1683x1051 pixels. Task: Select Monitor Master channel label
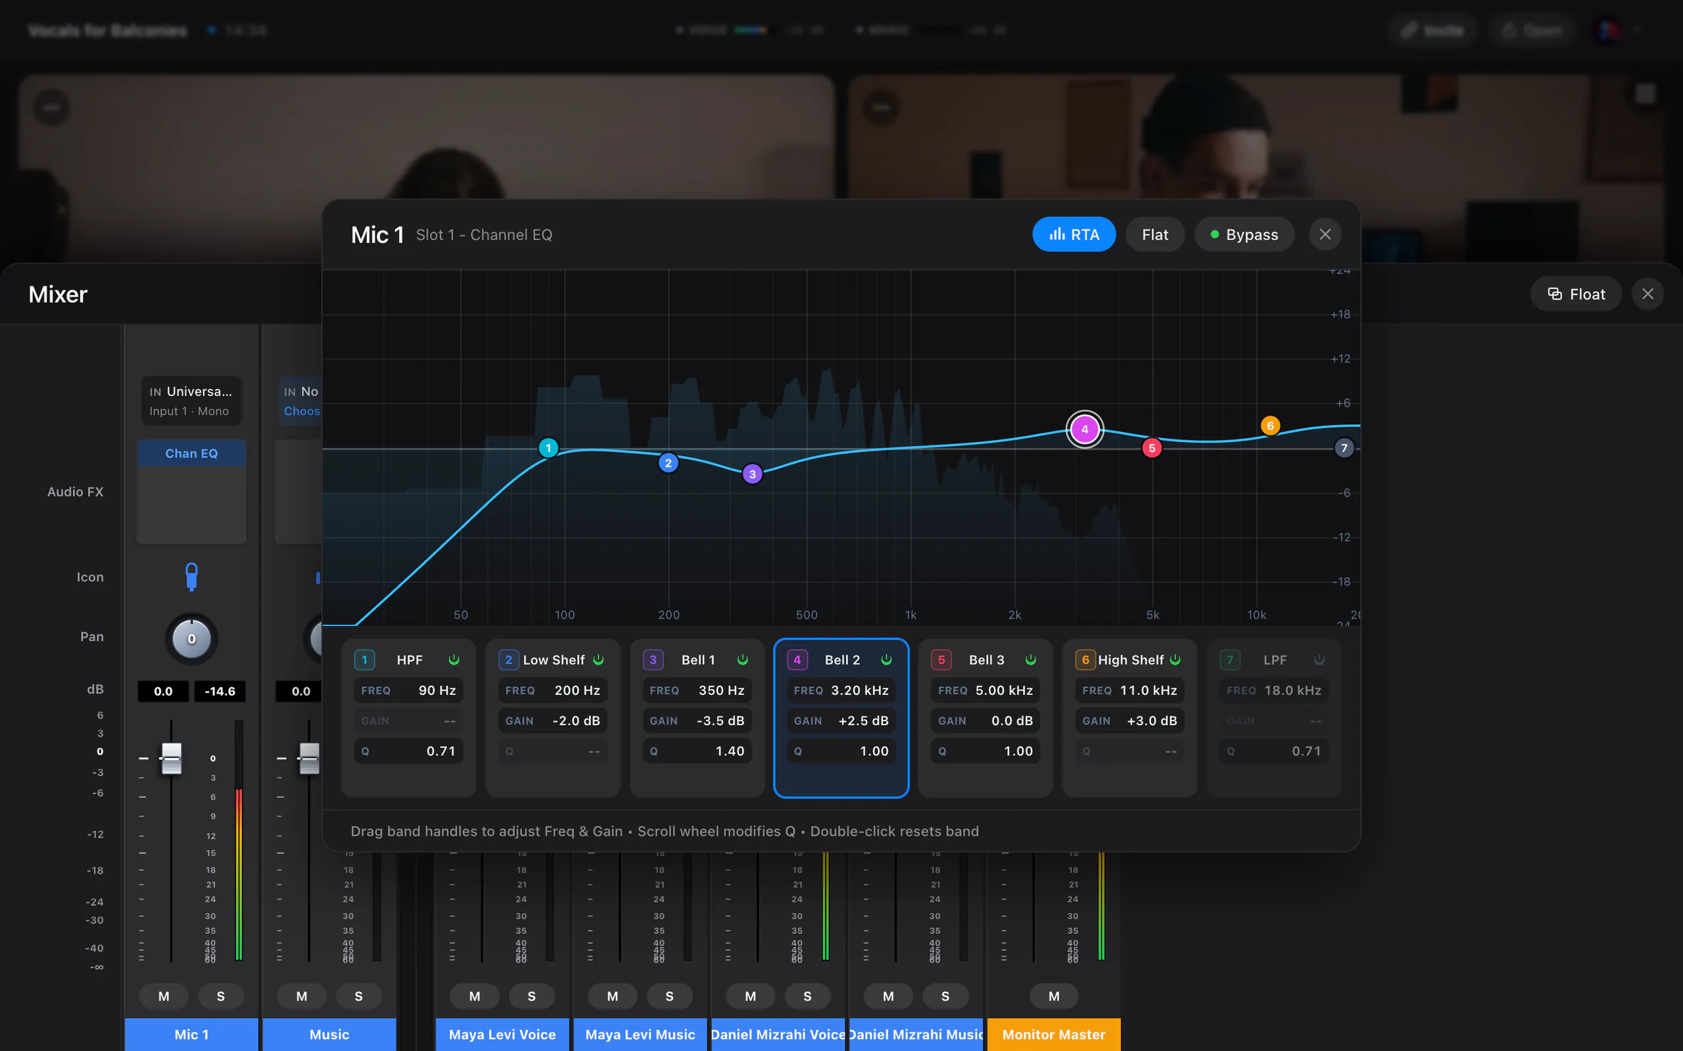click(x=1054, y=1035)
